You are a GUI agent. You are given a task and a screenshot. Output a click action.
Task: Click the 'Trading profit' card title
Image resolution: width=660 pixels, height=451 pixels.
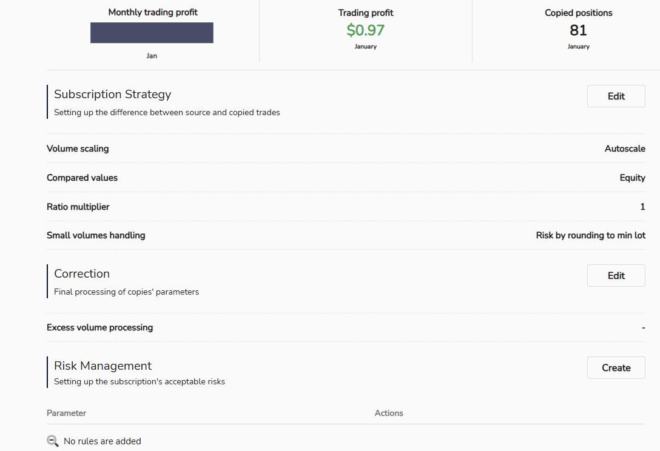pyautogui.click(x=365, y=13)
